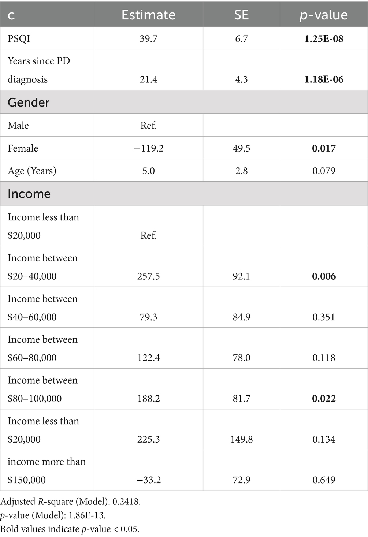368x537 pixels.
Task: Click the PSQI row label
Action: point(19,38)
